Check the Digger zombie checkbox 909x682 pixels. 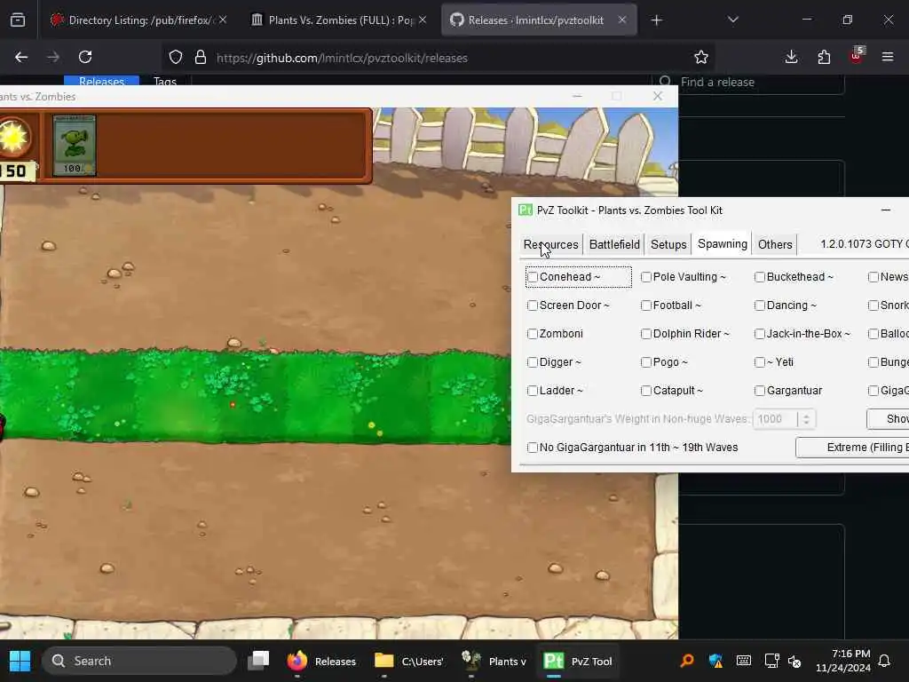533,362
